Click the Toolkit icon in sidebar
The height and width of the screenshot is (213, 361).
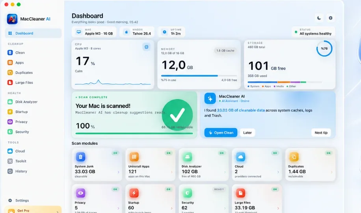tap(10, 161)
